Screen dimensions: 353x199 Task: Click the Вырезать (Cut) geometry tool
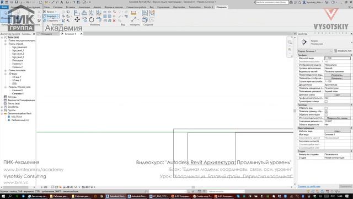51,16
